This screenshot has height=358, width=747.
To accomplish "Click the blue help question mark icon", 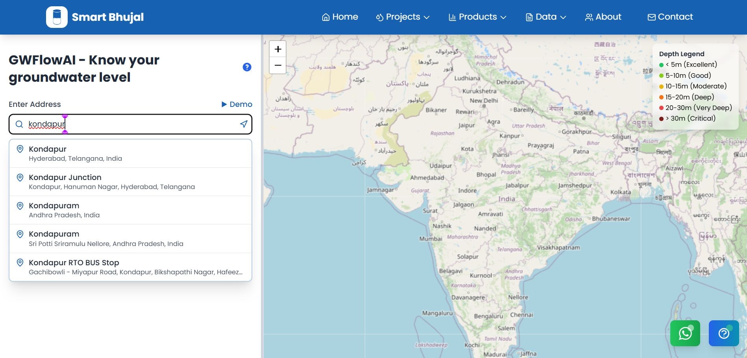I will [x=247, y=67].
